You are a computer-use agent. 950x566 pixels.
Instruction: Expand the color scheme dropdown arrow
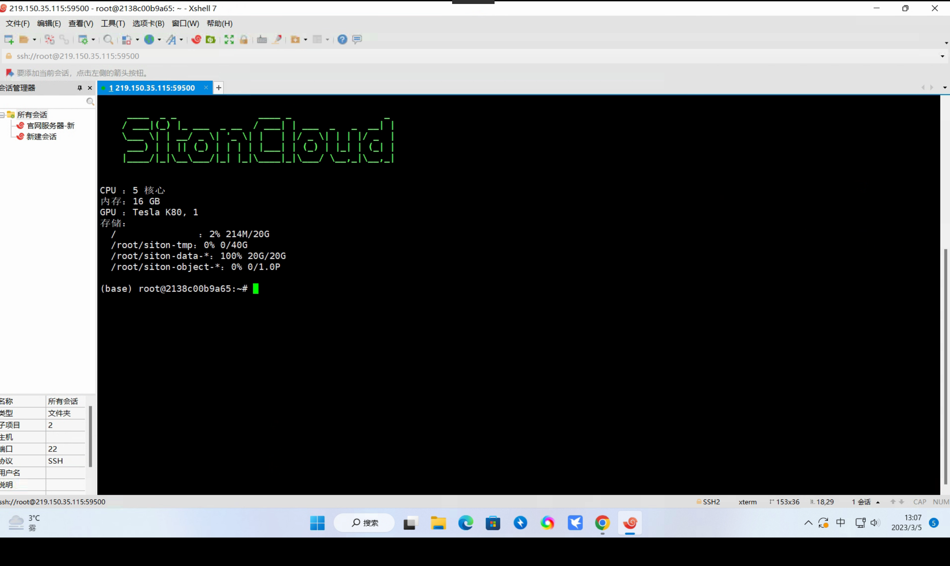tap(138, 40)
